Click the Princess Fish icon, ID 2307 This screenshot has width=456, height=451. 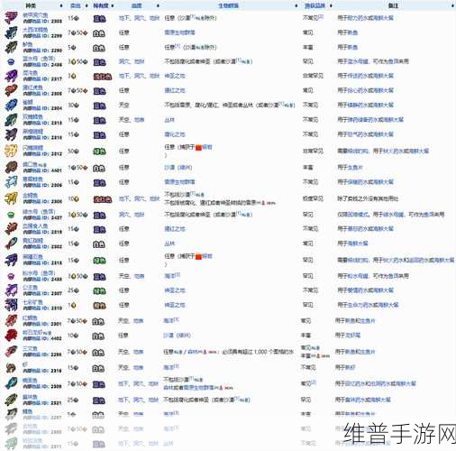[11, 290]
